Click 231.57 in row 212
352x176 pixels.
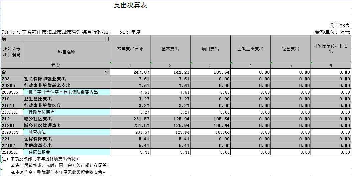130,119
